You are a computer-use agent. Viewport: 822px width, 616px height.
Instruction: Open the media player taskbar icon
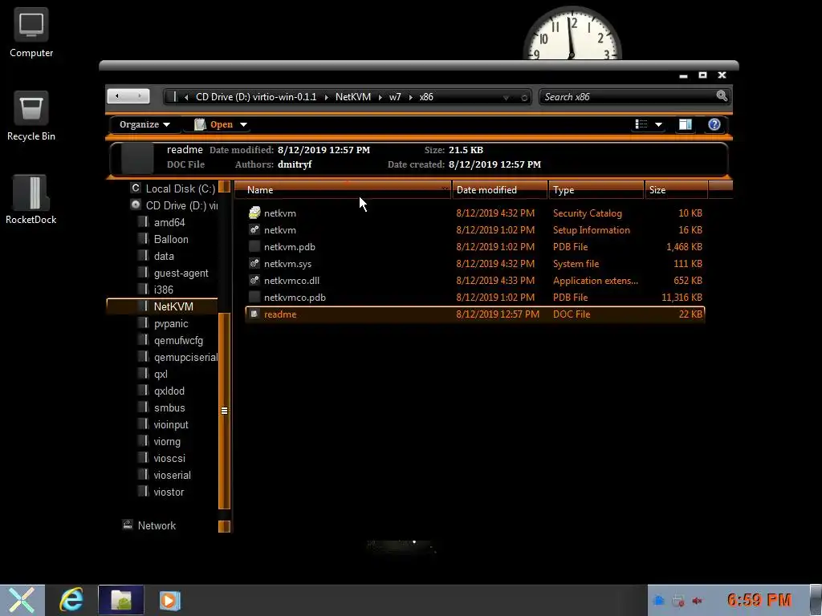point(169,600)
